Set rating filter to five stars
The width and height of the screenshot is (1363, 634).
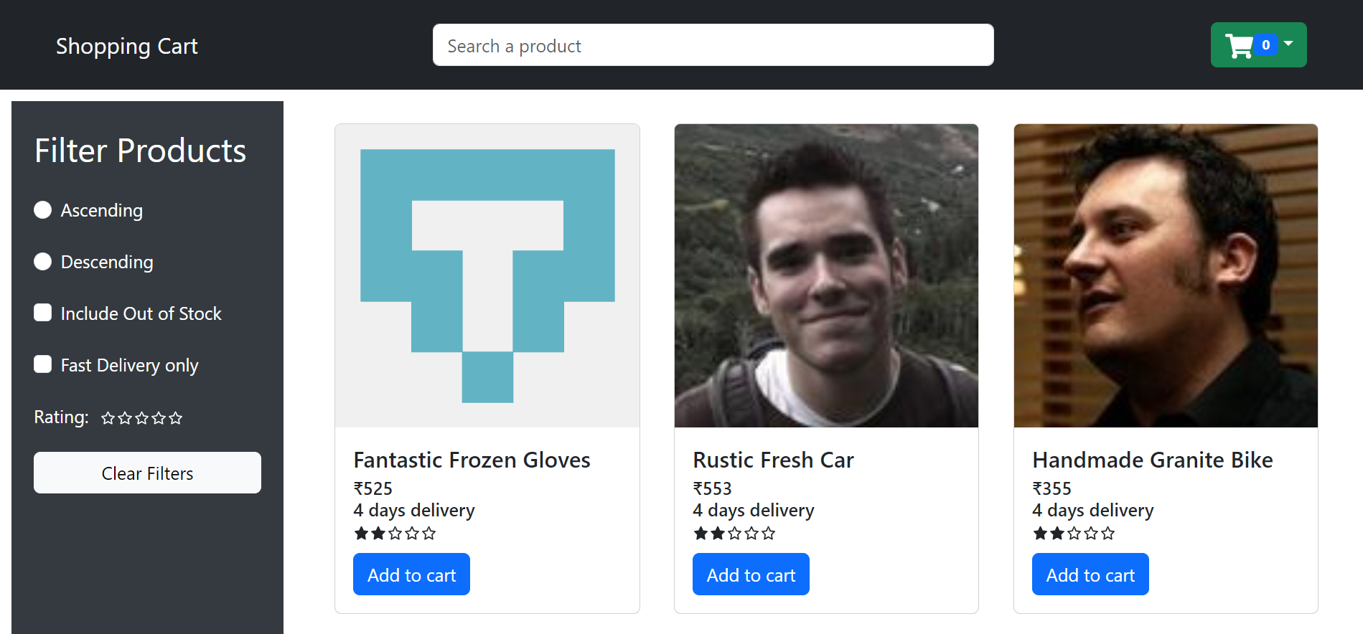(x=176, y=418)
